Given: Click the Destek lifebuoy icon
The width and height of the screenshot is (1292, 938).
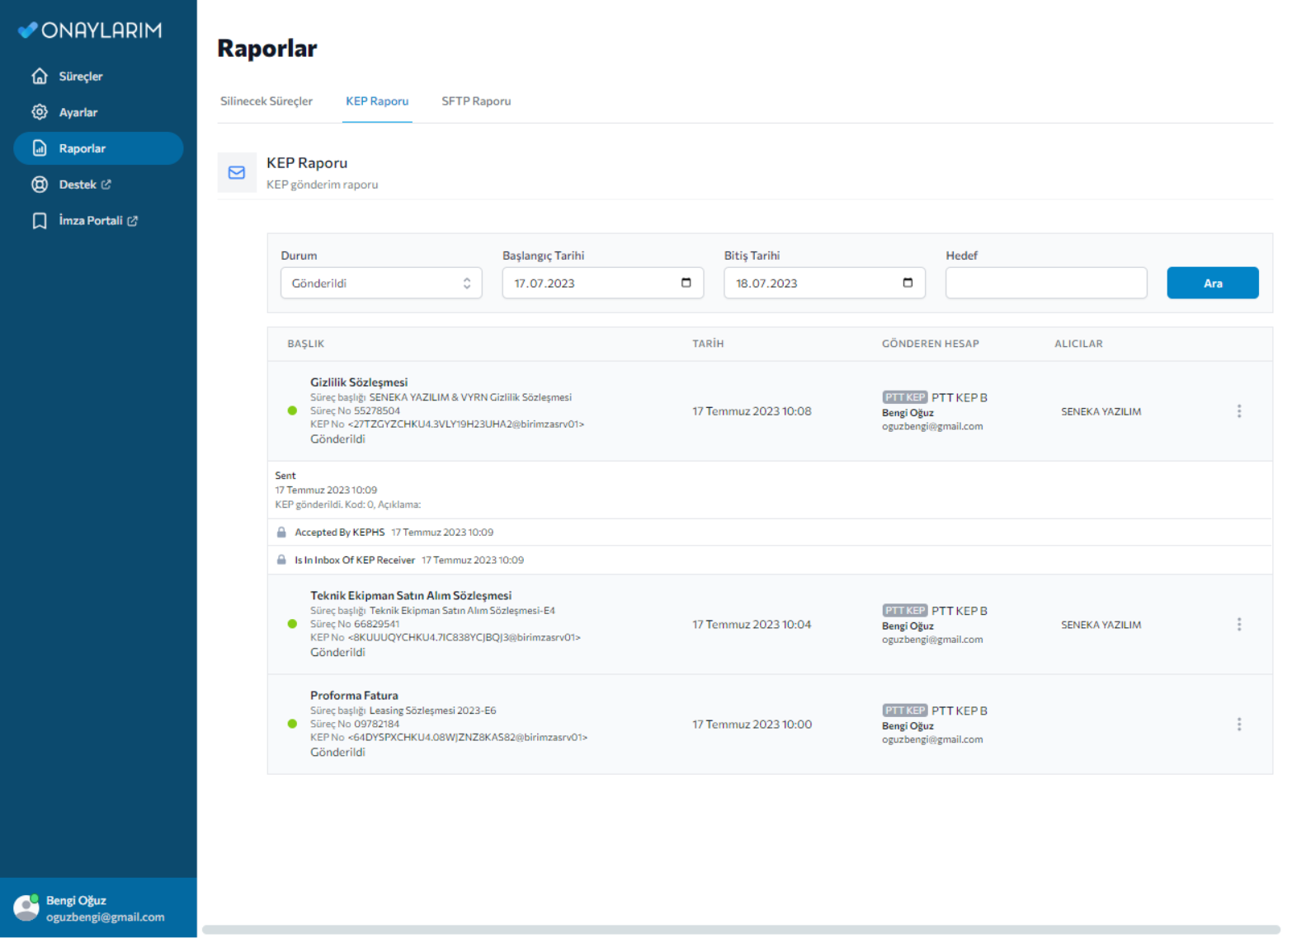Looking at the screenshot, I should (x=39, y=185).
